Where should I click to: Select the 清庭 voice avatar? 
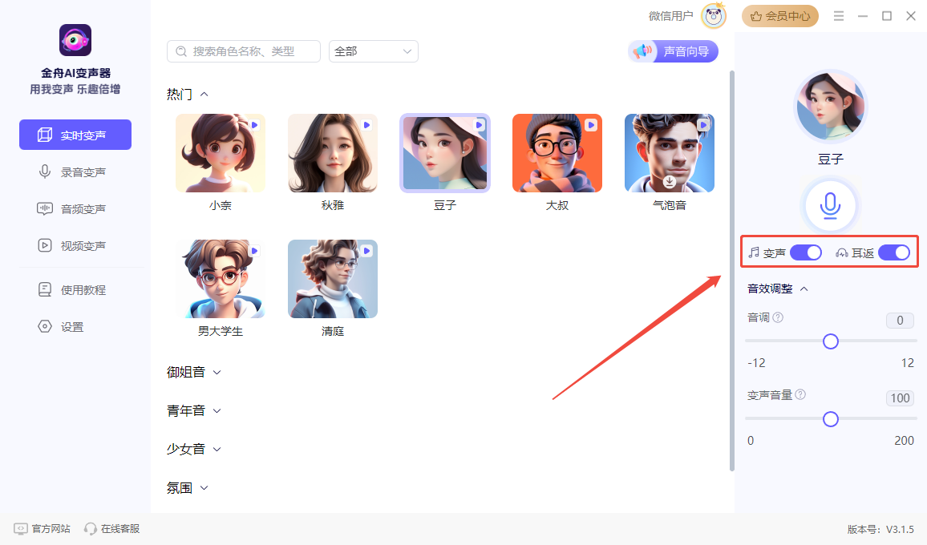pyautogui.click(x=332, y=279)
